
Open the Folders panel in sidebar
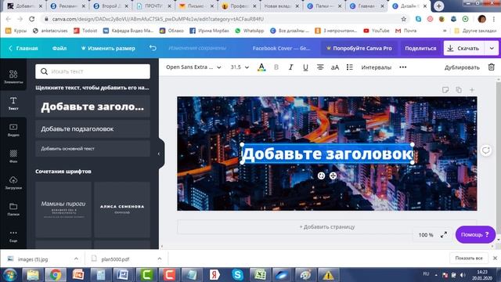click(x=13, y=209)
